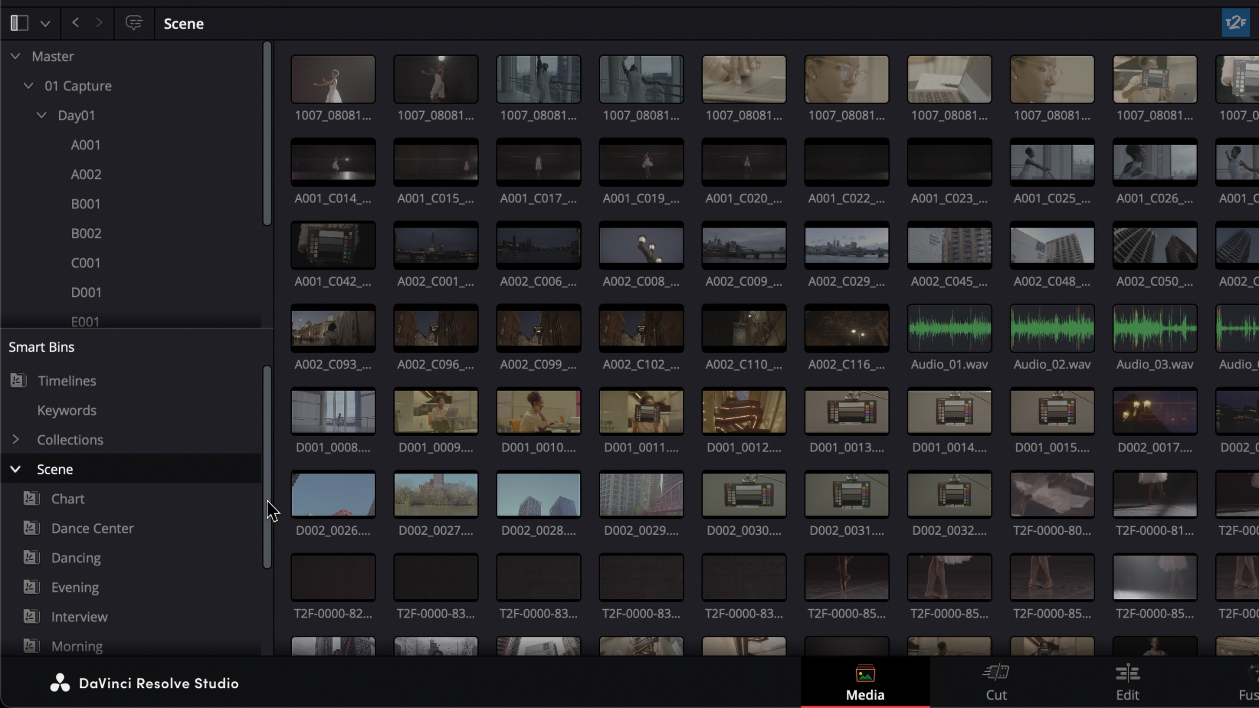Viewport: 1259px width, 708px height.
Task: Click the speech bubble filter icon
Action: 133,23
